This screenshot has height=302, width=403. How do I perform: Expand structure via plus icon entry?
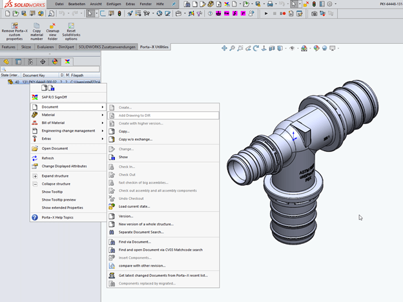point(56,176)
